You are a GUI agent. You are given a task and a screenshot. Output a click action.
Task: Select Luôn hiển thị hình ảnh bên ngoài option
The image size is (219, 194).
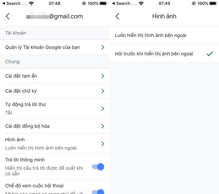[x=164, y=35]
